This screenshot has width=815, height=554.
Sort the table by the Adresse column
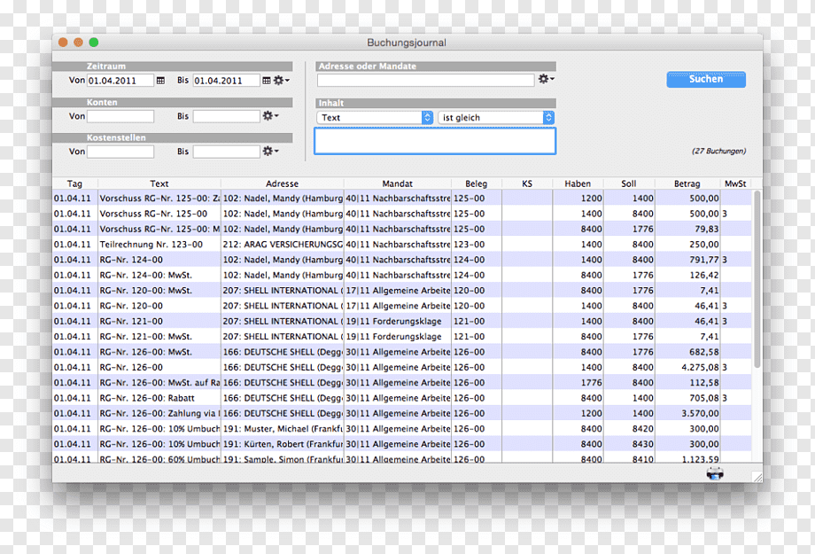[x=282, y=183]
